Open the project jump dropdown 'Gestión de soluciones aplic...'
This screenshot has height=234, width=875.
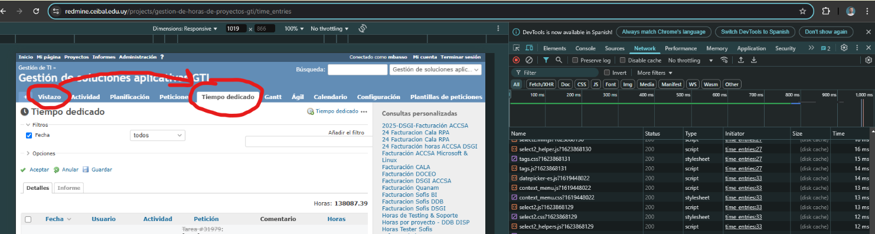point(435,70)
